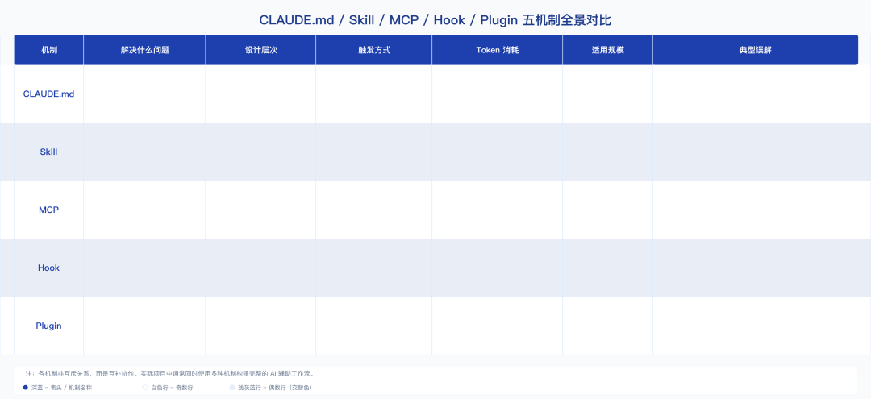The height and width of the screenshot is (399, 871).
Task: Click the 'Token 消耗' column header
Action: pyautogui.click(x=497, y=50)
